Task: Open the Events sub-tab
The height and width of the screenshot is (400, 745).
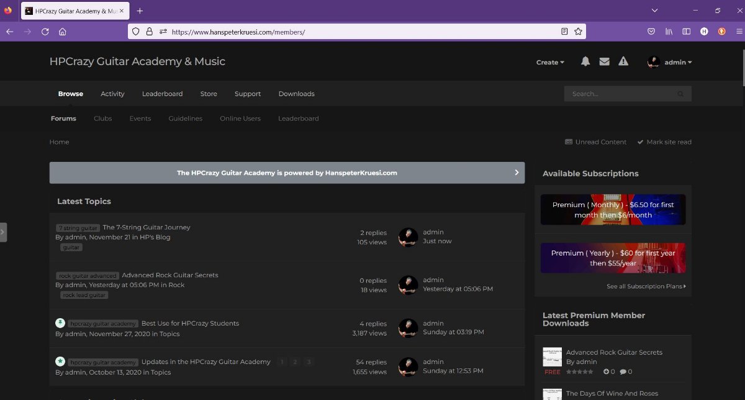Action: coord(140,118)
